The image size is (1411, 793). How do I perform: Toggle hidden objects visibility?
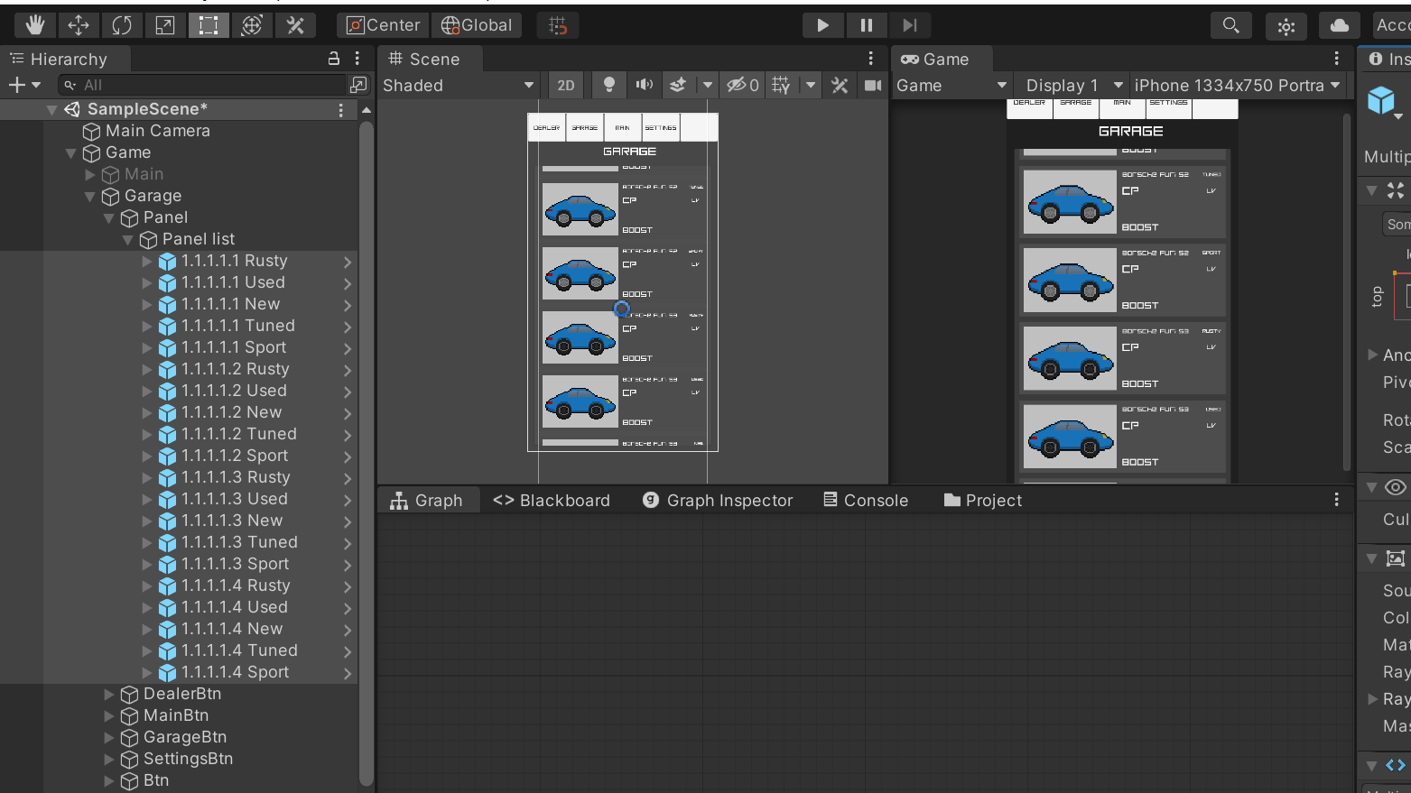tap(743, 85)
